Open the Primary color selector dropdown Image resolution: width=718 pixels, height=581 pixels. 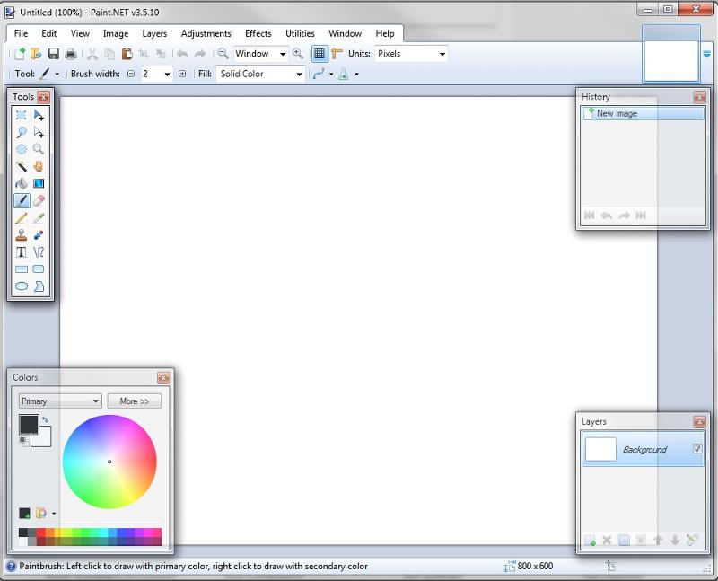click(x=59, y=401)
